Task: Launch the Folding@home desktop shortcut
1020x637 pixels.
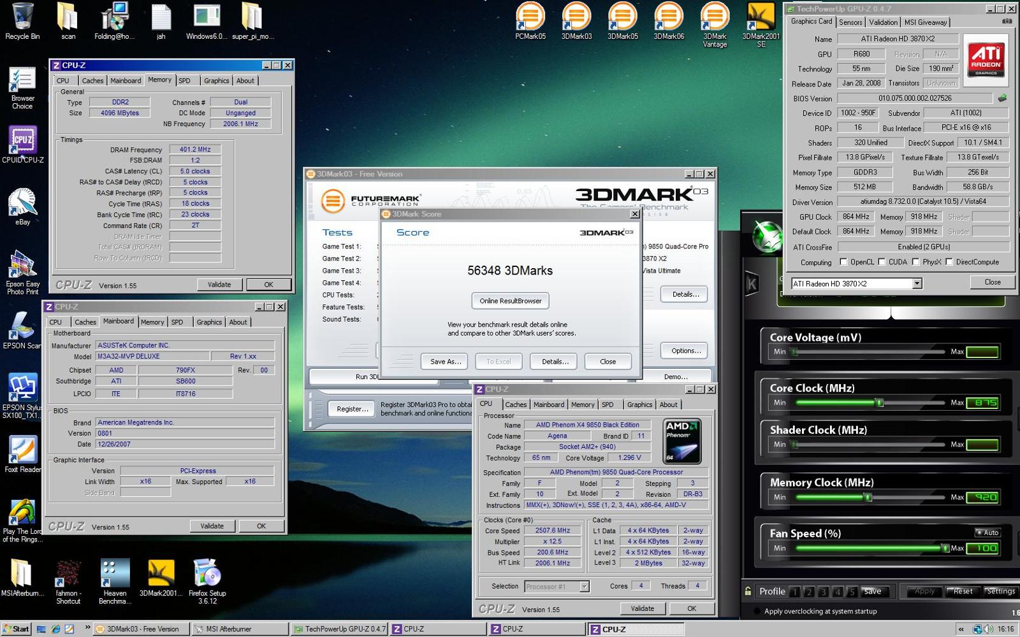Action: [x=115, y=21]
